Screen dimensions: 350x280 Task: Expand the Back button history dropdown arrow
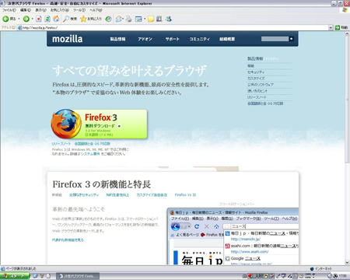19,19
